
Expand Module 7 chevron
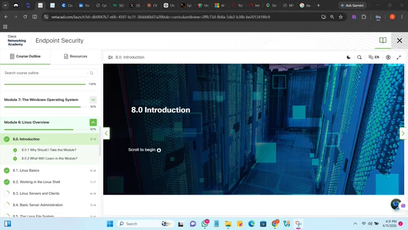coord(93,100)
